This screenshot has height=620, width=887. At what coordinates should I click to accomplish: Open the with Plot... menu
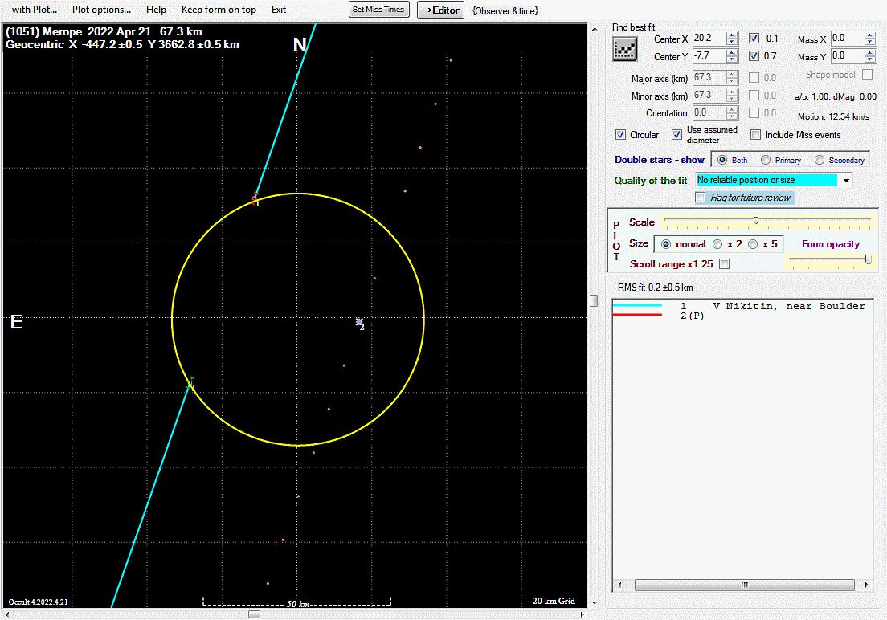[x=34, y=10]
